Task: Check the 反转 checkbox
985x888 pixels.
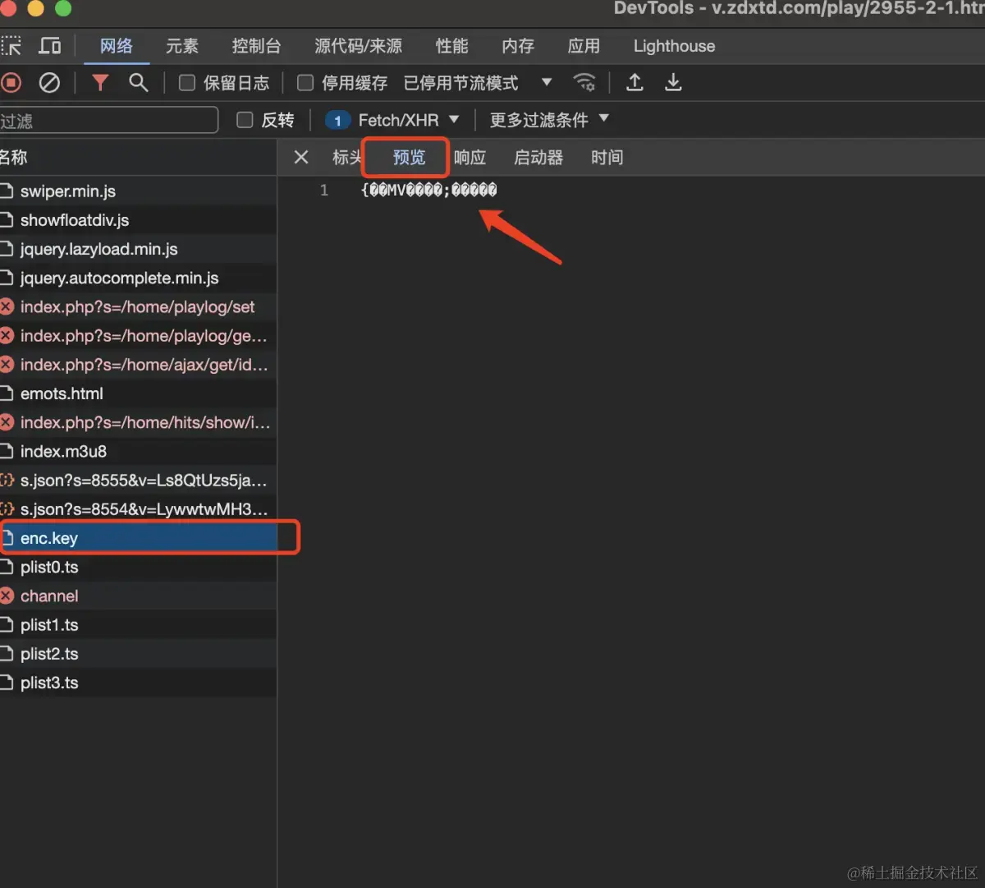Action: (x=245, y=120)
